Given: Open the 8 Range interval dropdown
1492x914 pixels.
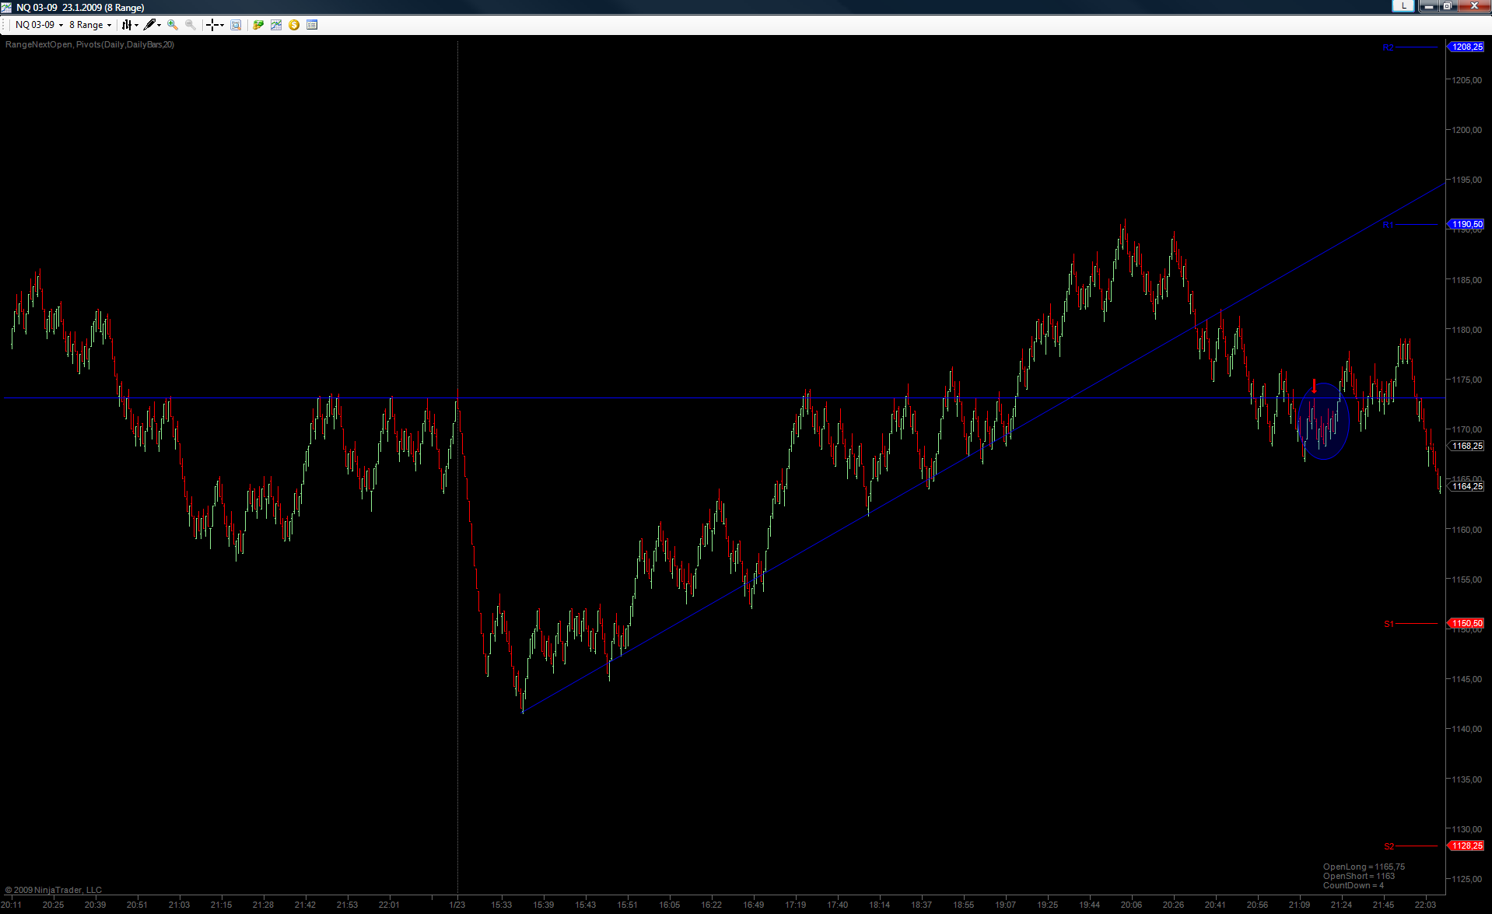Looking at the screenshot, I should (90, 25).
